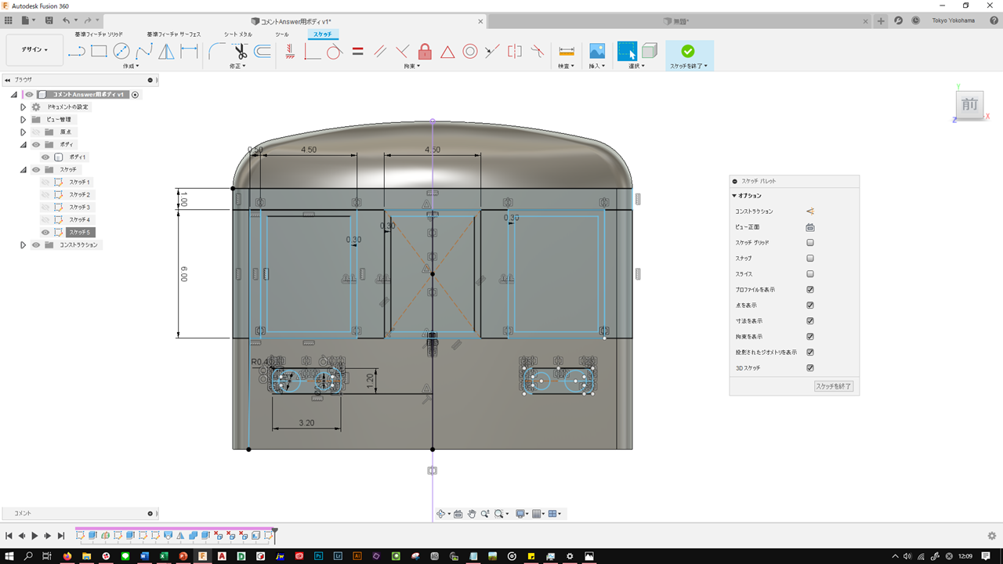Expand the コンストラクション folder in browser
The width and height of the screenshot is (1003, 564).
[x=24, y=245]
